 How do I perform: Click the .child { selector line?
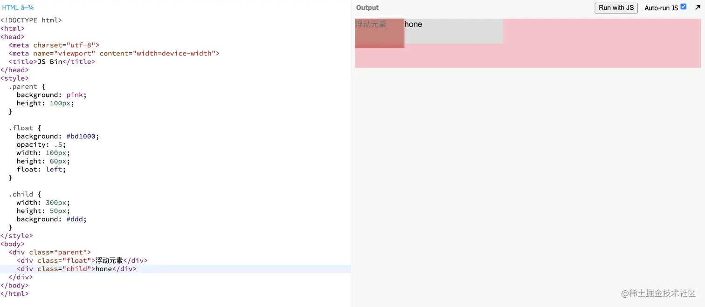tap(25, 194)
